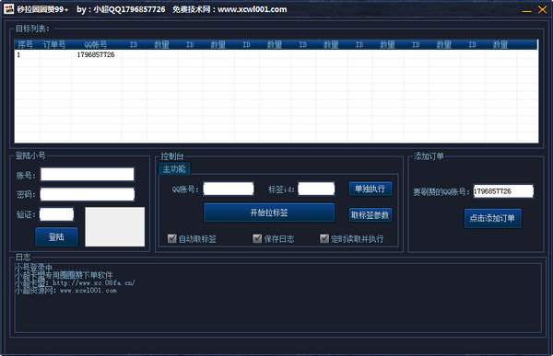This screenshot has width=553, height=356.
Task: Click the 登陆 button
Action: 56,236
